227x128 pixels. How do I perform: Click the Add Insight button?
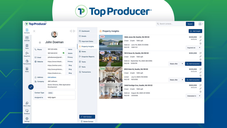click(195, 31)
